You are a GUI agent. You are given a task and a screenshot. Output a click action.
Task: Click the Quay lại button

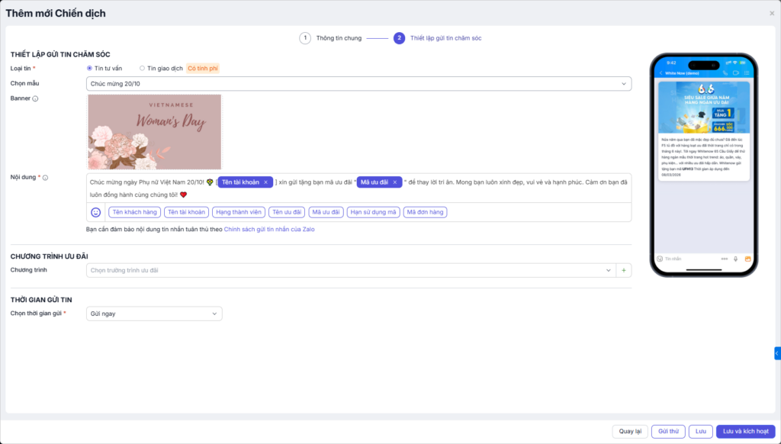pyautogui.click(x=630, y=432)
